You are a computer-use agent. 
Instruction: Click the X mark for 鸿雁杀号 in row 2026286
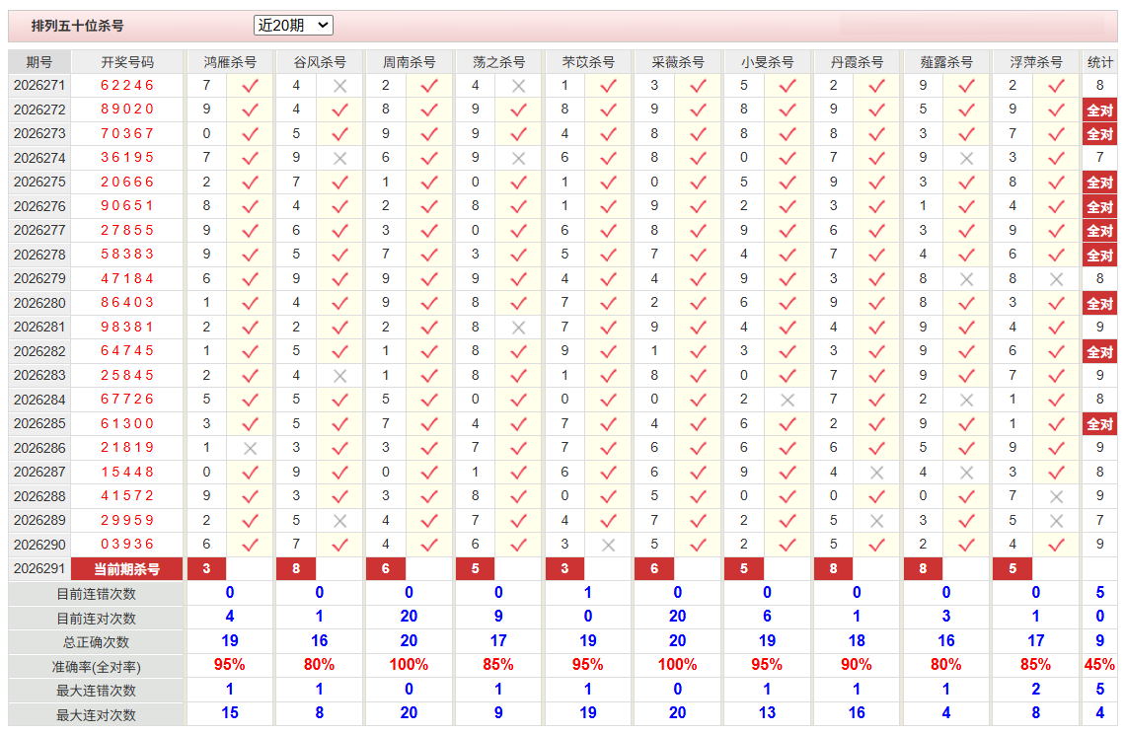pos(250,449)
